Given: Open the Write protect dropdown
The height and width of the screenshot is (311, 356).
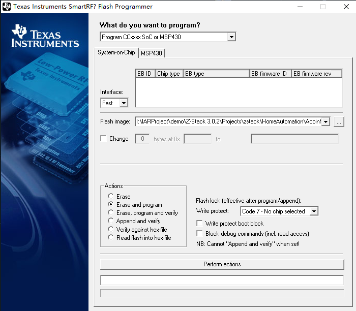Looking at the screenshot, I should tap(314, 211).
